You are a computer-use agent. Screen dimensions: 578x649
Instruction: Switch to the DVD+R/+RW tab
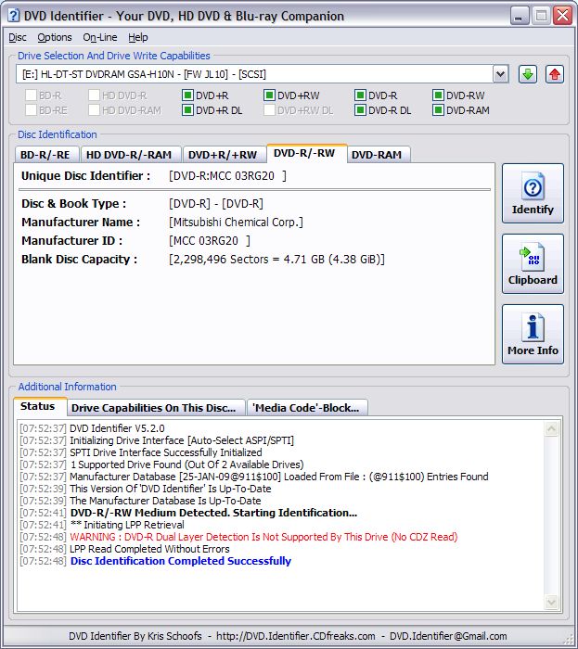222,155
